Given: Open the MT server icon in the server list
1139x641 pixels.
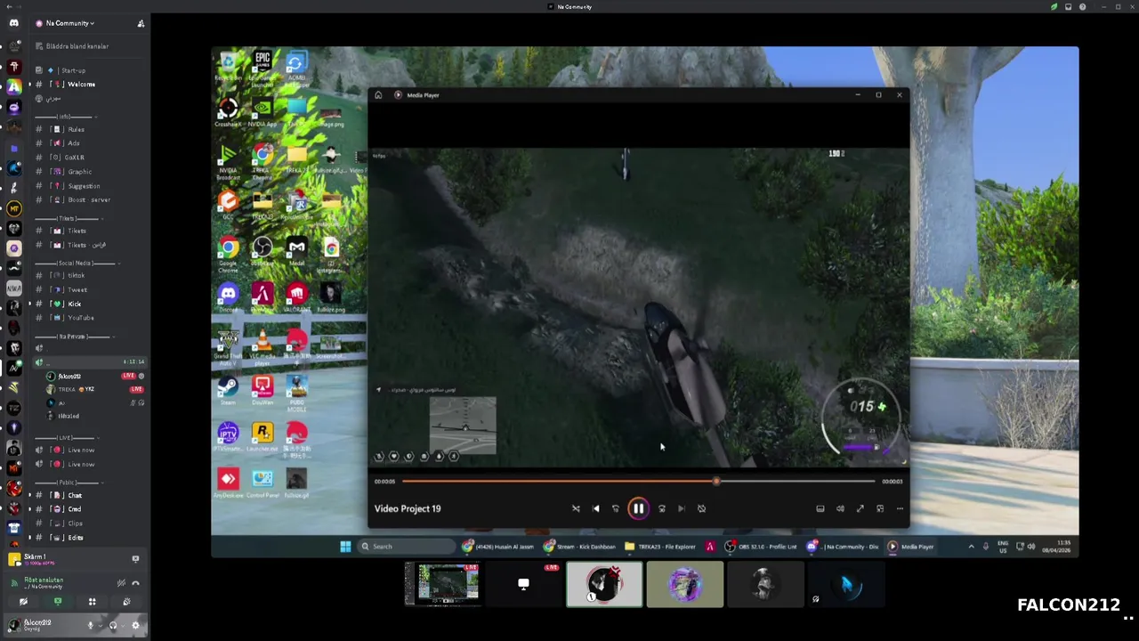Looking at the screenshot, I should (x=14, y=207).
